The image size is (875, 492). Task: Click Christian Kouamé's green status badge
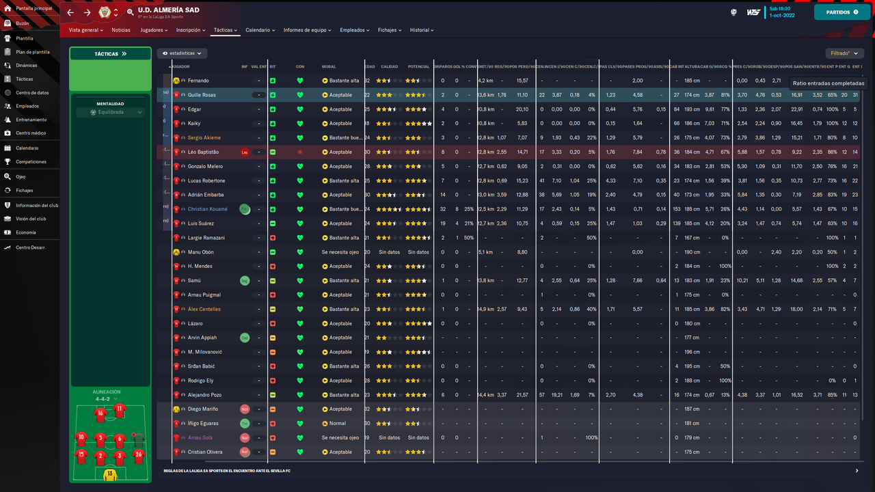point(245,209)
